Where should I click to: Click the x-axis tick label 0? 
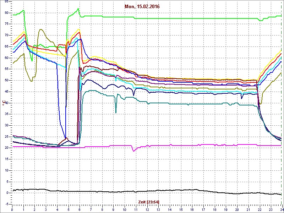pos(12,209)
